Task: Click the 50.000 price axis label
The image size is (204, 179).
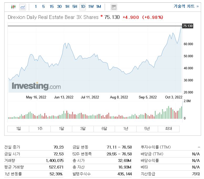Action: pos(188,56)
